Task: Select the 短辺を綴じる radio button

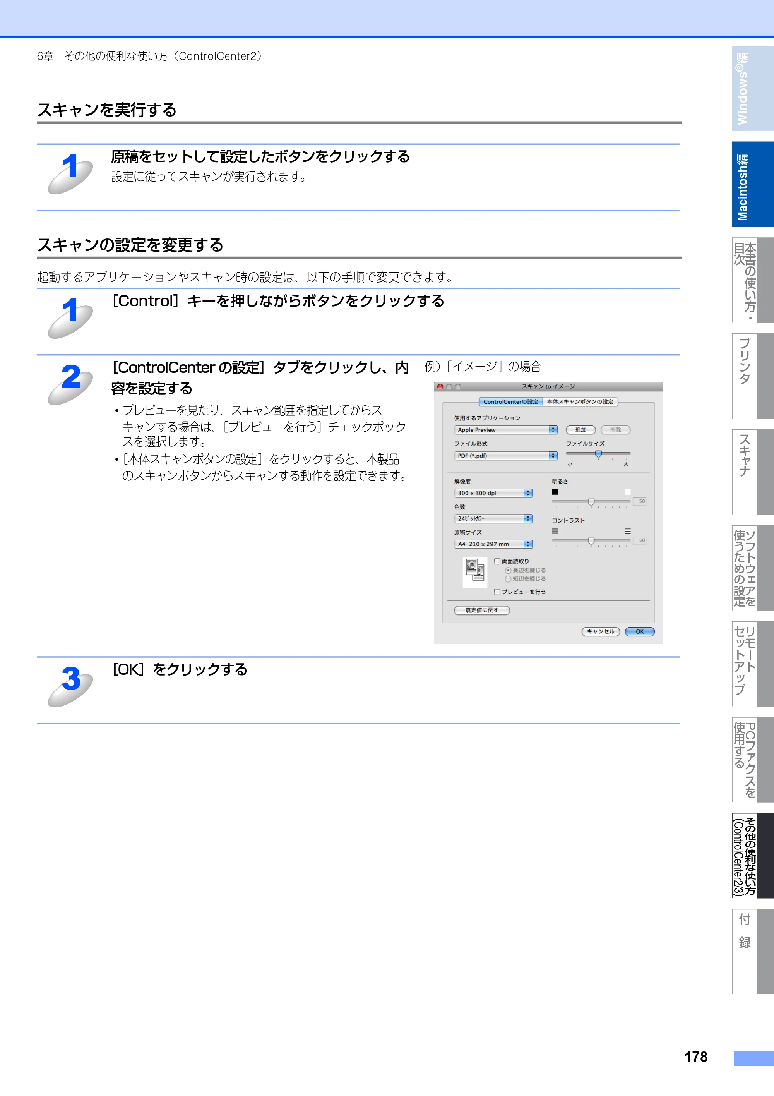Action: point(508,579)
